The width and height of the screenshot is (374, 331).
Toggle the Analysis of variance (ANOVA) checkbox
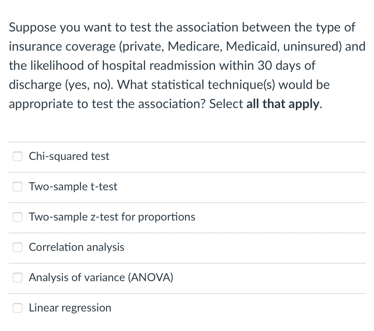click(x=18, y=278)
